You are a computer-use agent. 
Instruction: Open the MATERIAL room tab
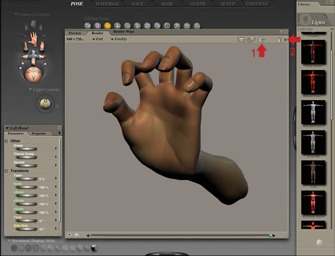pyautogui.click(x=107, y=4)
